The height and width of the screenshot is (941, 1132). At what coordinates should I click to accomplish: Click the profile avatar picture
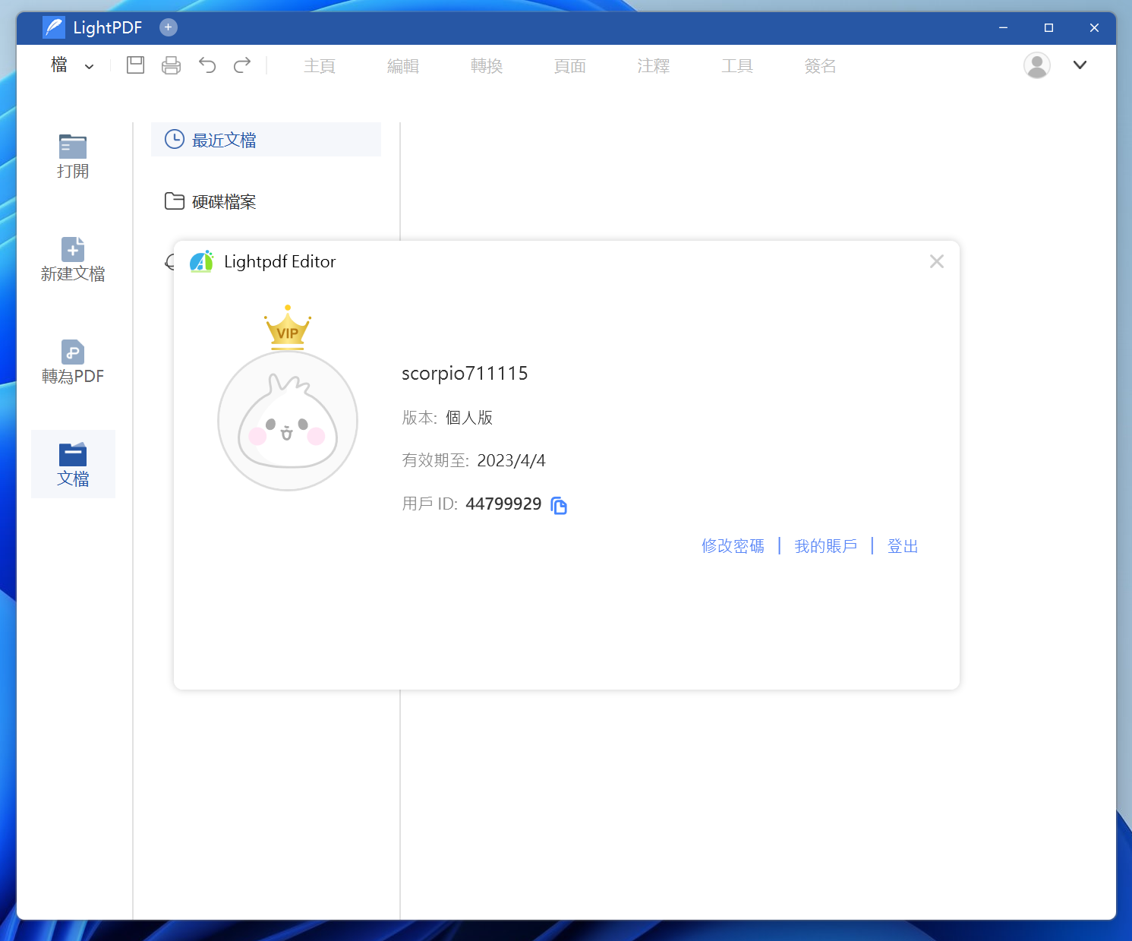point(288,421)
